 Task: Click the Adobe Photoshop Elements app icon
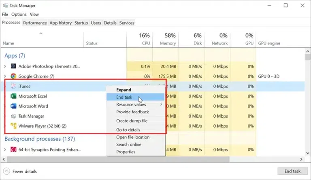point(13,66)
